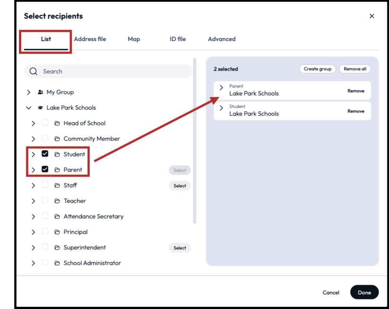The height and width of the screenshot is (309, 389).
Task: Click the Principal folder icon
Action: pyautogui.click(x=57, y=232)
